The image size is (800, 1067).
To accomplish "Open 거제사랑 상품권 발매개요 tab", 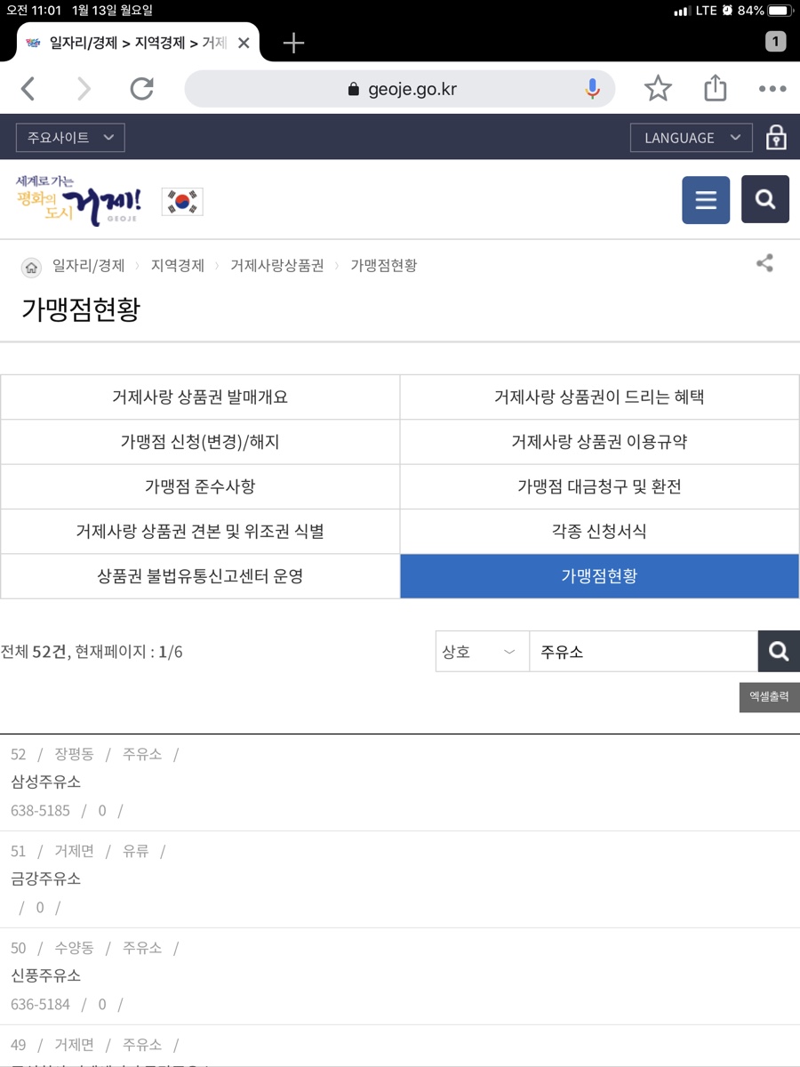I will coord(200,397).
